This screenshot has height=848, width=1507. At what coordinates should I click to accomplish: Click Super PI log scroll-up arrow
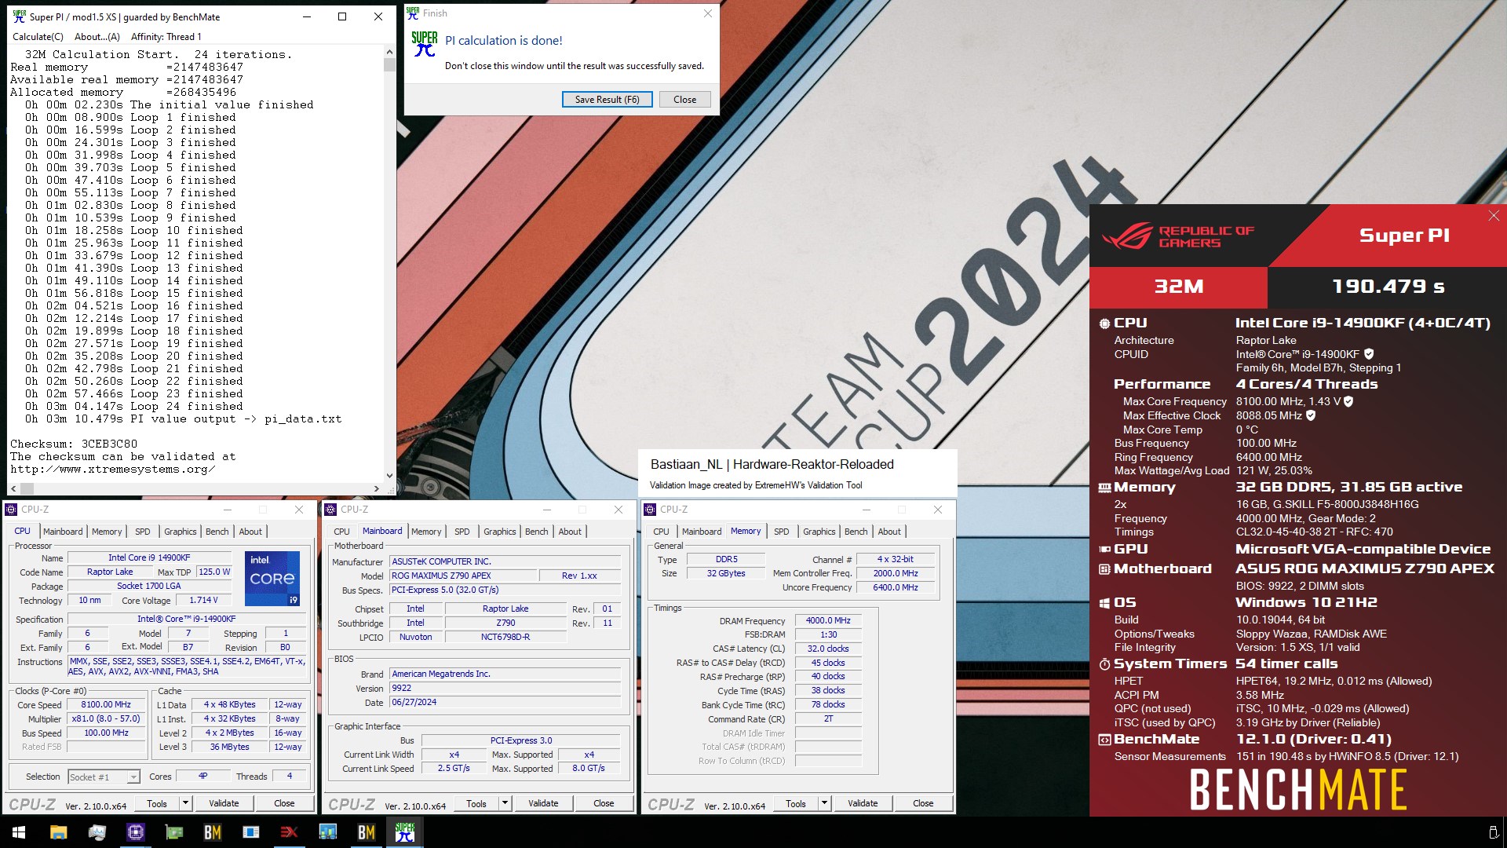pyautogui.click(x=389, y=52)
